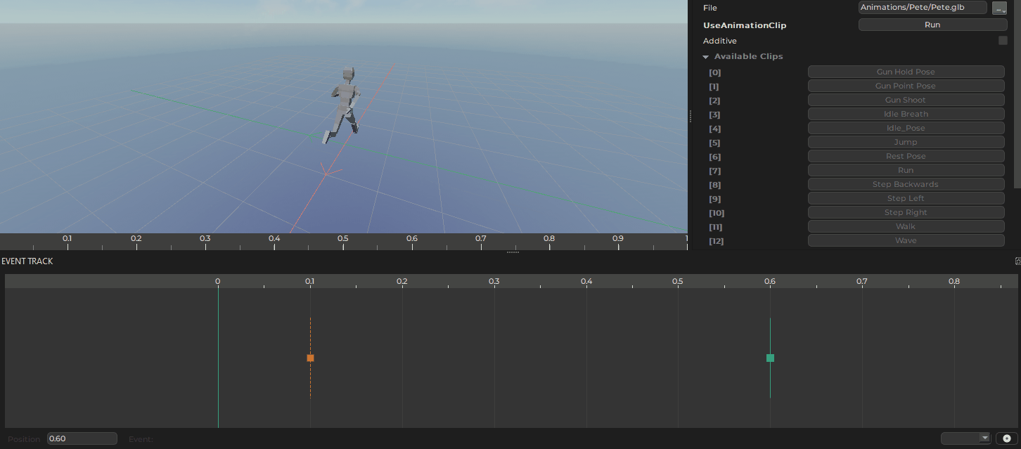Collapse the Available Clips section
Viewport: 1021px width, 449px height.
[x=706, y=56]
